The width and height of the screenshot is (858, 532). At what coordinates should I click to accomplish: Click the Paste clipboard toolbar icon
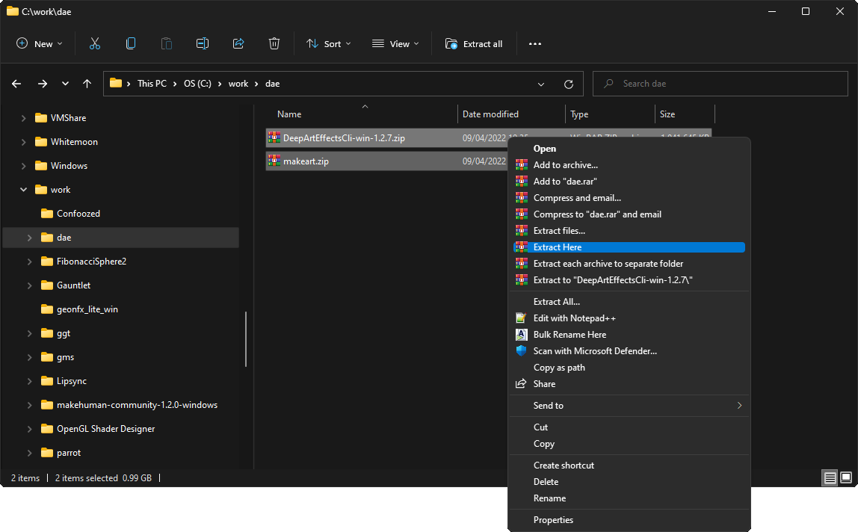167,44
